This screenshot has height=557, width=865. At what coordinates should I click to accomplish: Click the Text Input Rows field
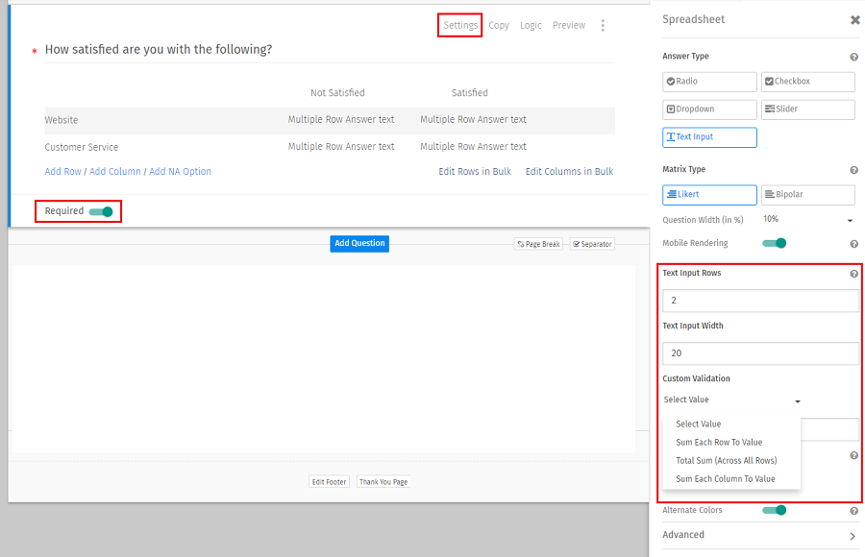(760, 301)
